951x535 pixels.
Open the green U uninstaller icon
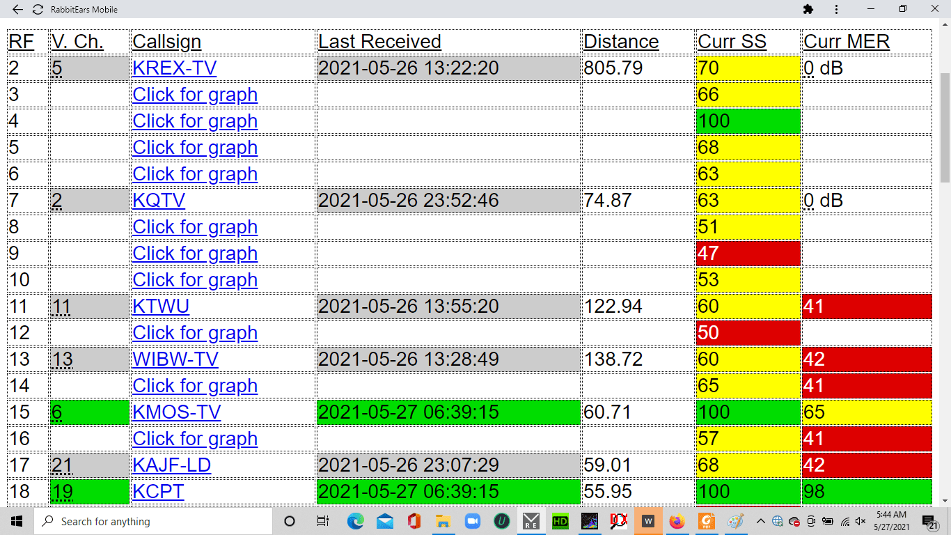coord(502,521)
